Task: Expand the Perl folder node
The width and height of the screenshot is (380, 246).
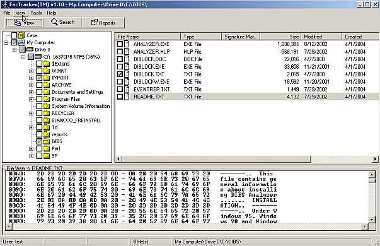Action: [x=32, y=149]
